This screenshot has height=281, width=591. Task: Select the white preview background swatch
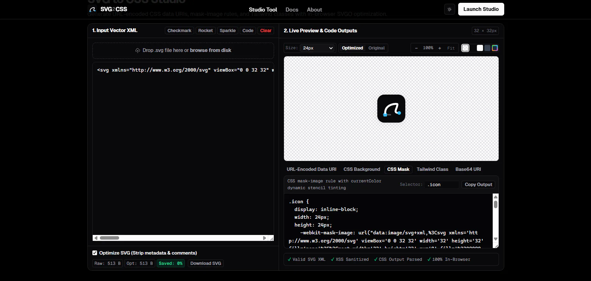(480, 48)
